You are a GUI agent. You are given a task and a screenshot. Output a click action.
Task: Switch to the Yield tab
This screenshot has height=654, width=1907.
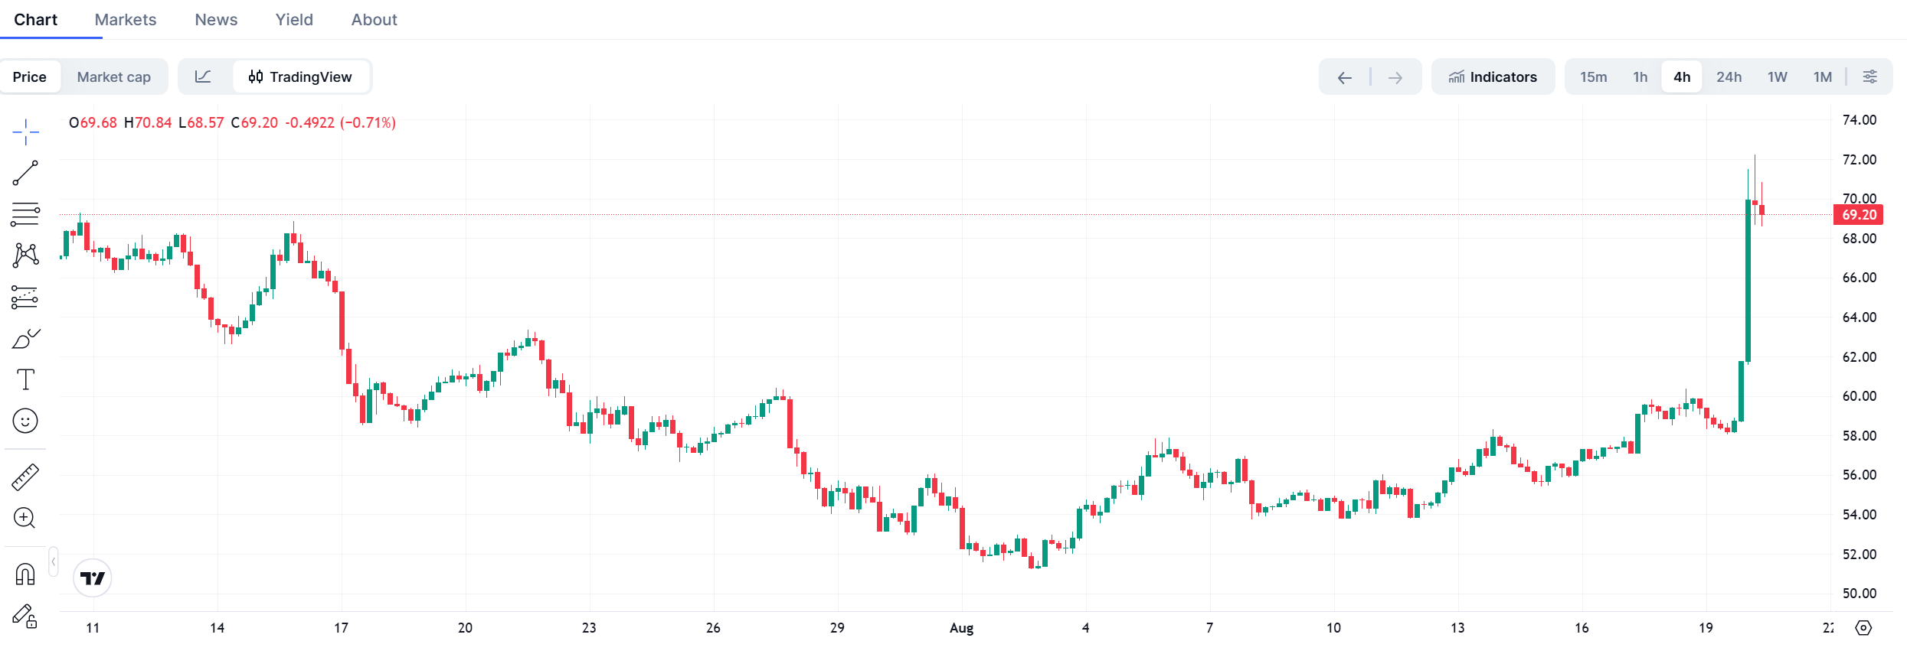point(294,20)
